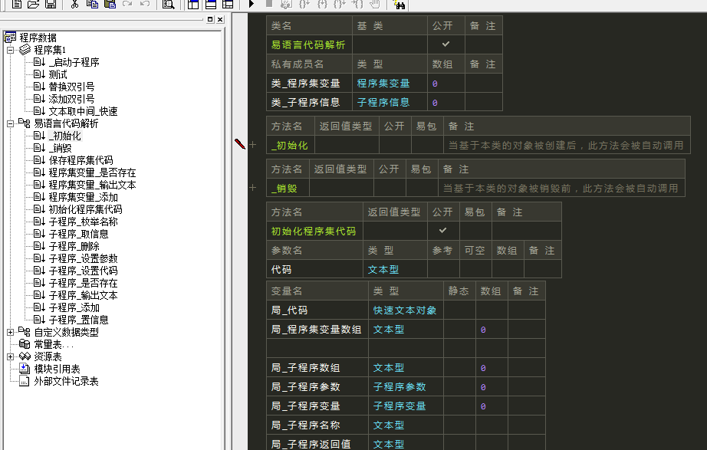Expand the _初始化 method with plus sign

tap(252, 145)
